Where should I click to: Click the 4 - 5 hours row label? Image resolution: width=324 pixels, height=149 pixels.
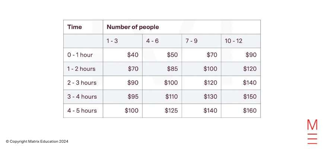click(x=82, y=111)
